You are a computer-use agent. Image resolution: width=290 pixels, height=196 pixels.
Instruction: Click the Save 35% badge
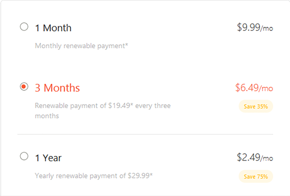point(256,106)
